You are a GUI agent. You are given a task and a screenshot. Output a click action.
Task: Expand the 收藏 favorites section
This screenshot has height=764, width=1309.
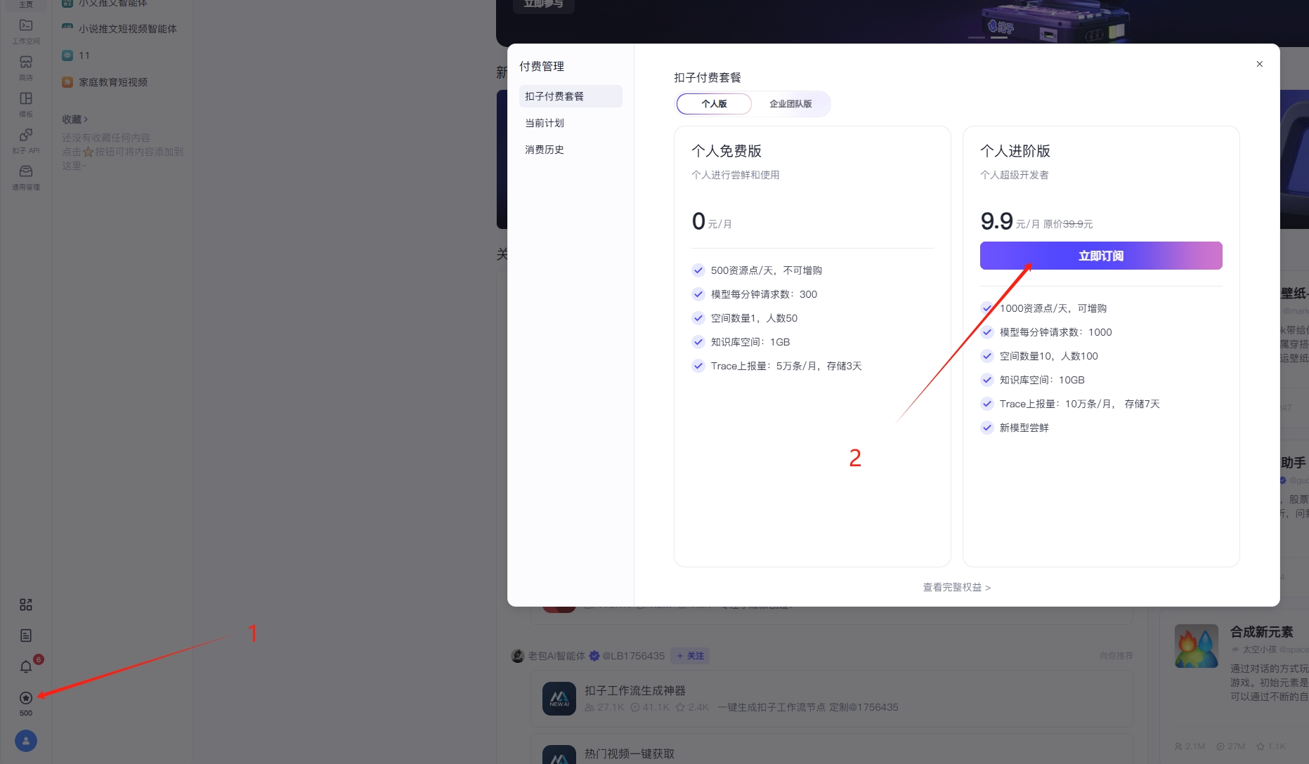pos(74,119)
